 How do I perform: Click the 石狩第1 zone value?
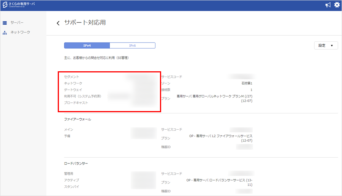pyautogui.click(x=247, y=83)
